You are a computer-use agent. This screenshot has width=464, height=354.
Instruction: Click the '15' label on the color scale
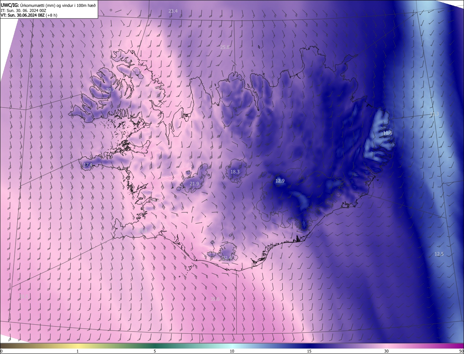click(309, 351)
